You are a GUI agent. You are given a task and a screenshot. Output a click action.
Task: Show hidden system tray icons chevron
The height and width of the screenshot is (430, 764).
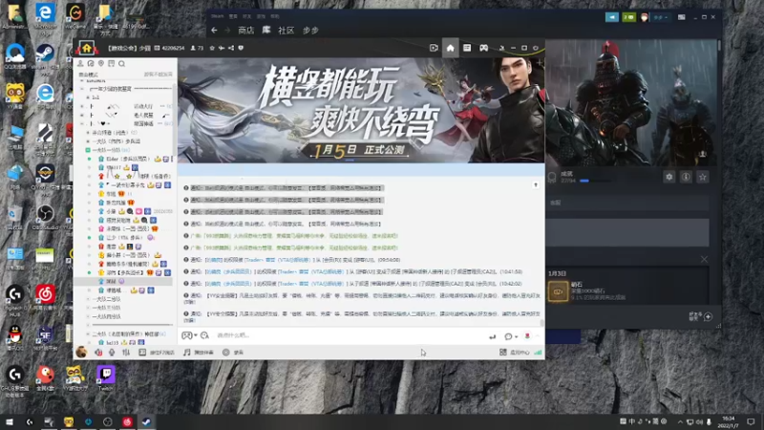(x=680, y=421)
